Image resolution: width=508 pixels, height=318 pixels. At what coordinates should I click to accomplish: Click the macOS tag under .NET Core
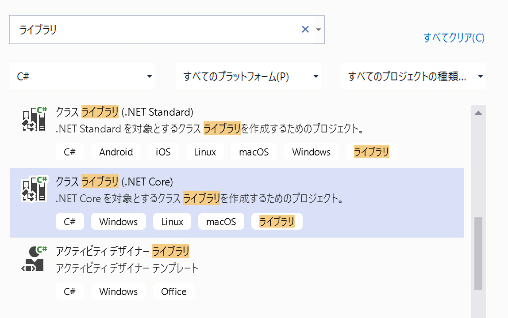tap(221, 222)
